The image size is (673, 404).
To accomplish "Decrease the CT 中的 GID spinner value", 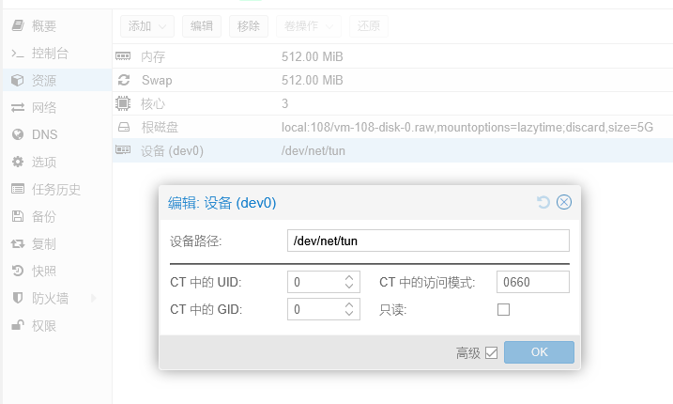I will 349,313.
